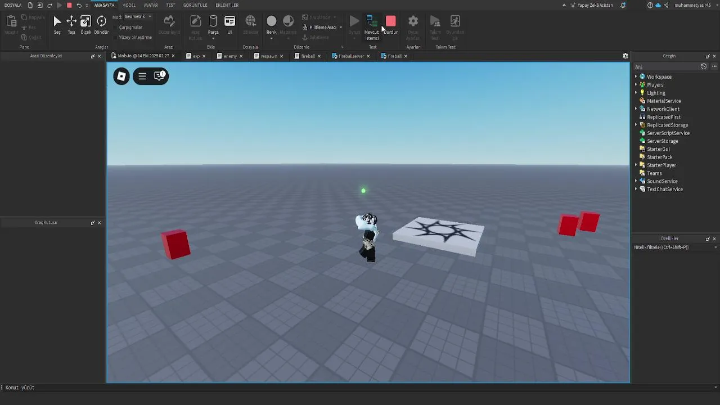Screen dimensions: 720x405
Task: Open the Renk dropdown arrow
Action: pos(271,38)
